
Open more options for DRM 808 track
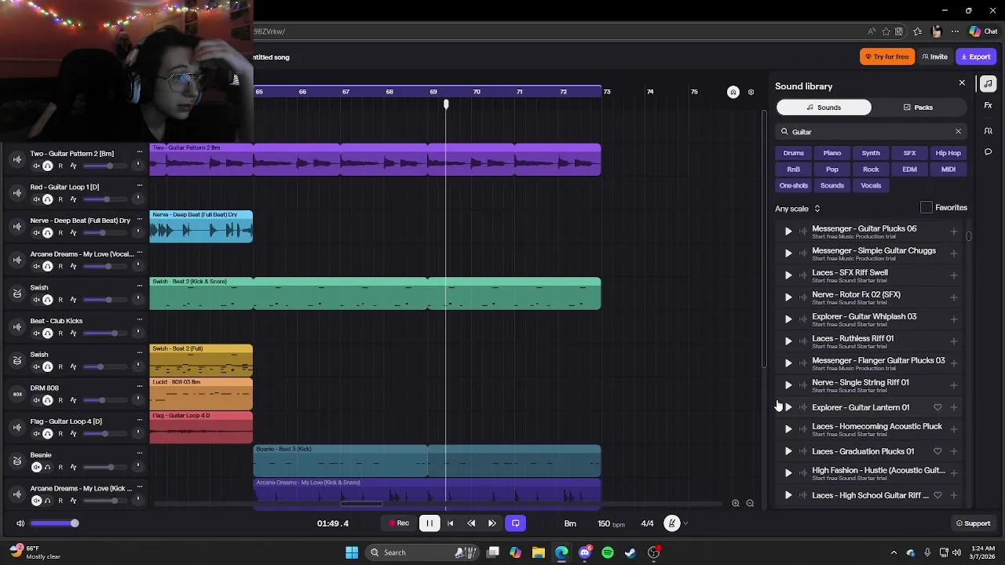pyautogui.click(x=140, y=387)
